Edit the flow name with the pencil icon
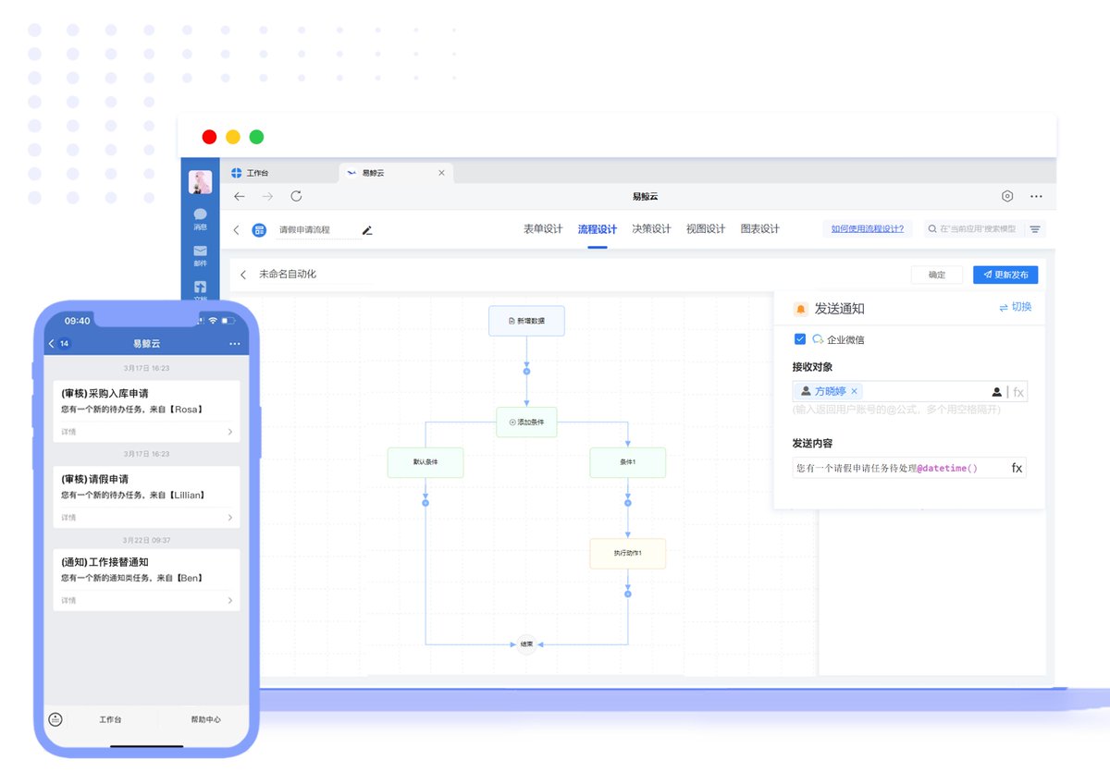 click(x=366, y=230)
